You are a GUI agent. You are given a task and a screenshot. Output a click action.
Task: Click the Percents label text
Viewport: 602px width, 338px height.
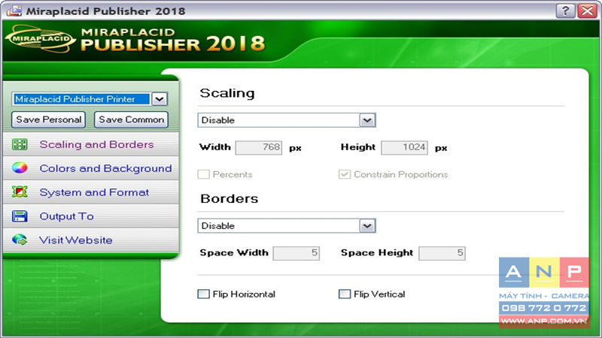(x=233, y=174)
